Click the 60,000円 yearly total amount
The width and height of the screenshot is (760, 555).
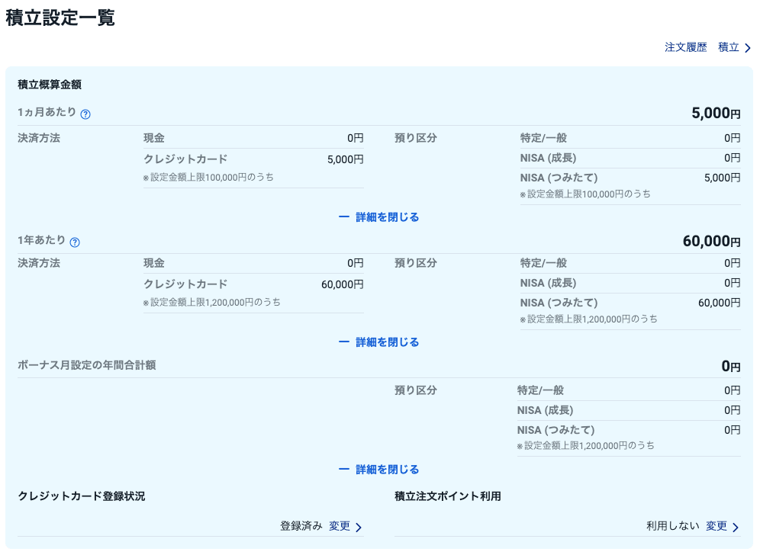pos(711,242)
